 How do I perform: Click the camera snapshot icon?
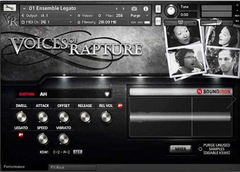(134, 9)
